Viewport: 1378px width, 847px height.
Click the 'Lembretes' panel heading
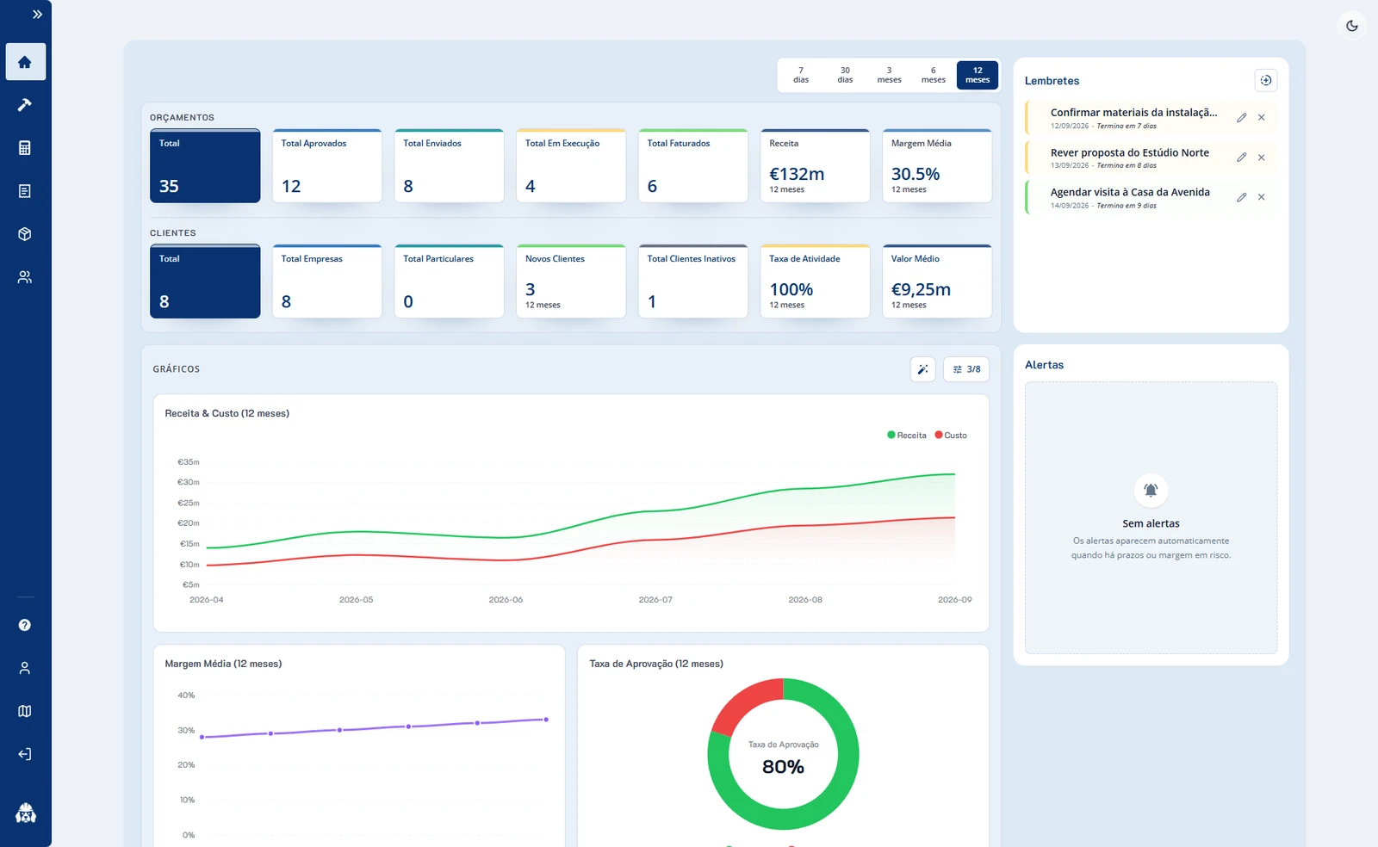coord(1052,81)
